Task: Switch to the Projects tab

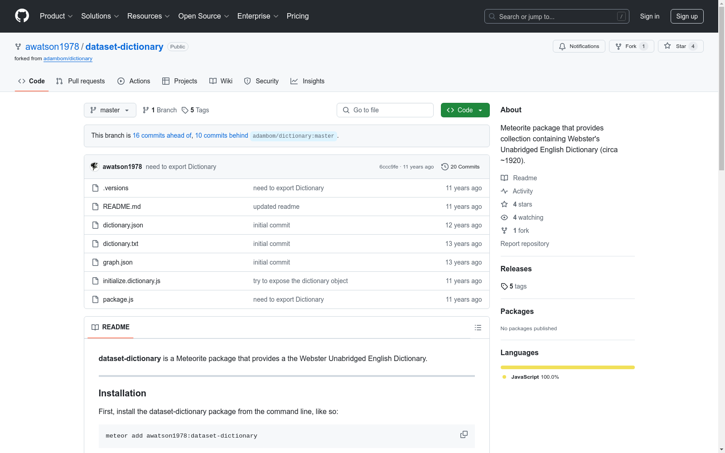Action: click(180, 81)
